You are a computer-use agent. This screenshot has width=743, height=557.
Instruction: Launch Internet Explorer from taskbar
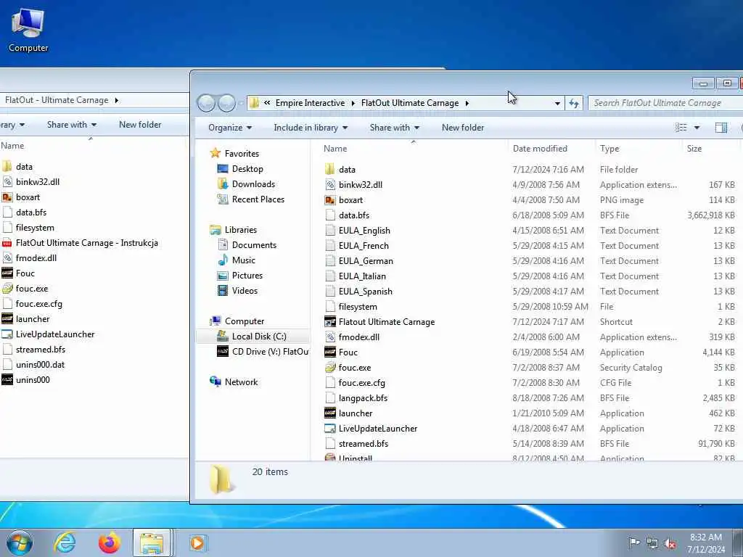pos(65,542)
